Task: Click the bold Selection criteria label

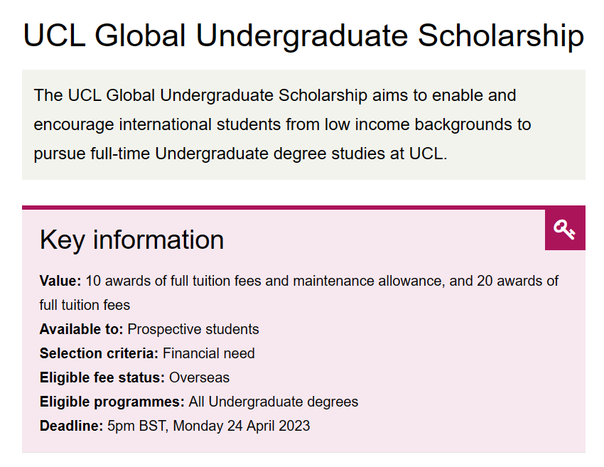Action: coord(99,353)
